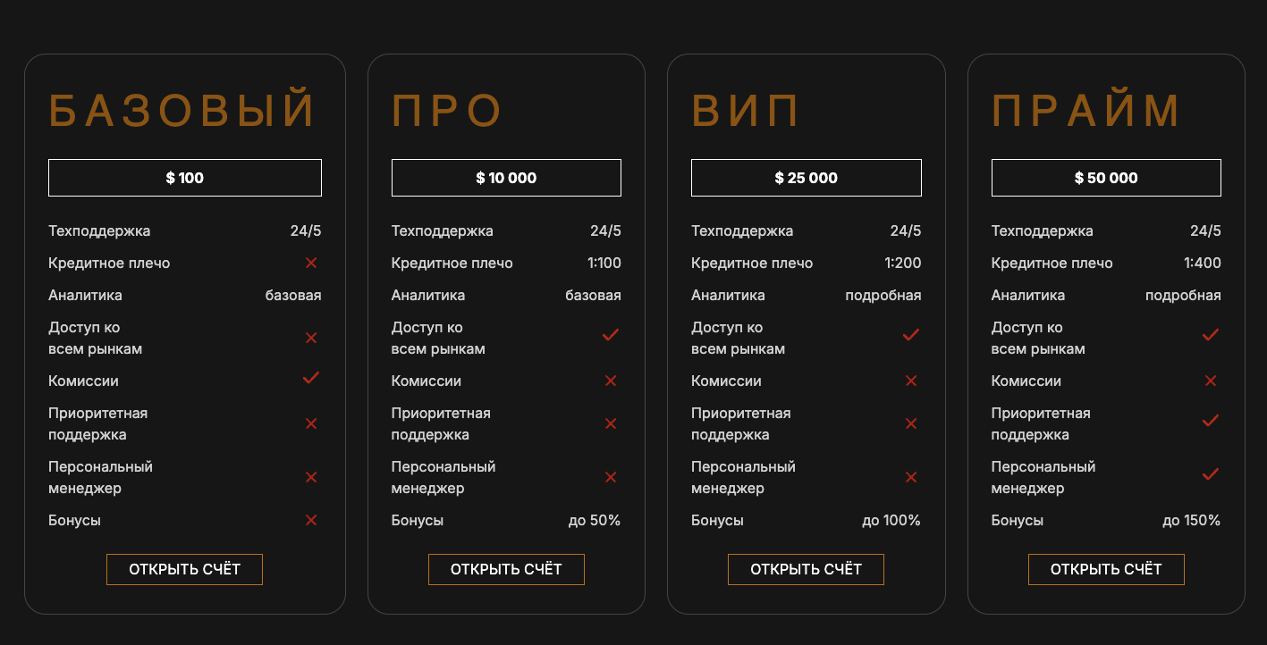
Task: Click the checkmark beside Приоритетная поддержка in ПРАЙМ
Action: point(1210,421)
